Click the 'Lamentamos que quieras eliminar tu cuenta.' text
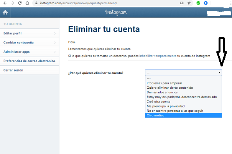The width and height of the screenshot is (232, 154). [x=100, y=49]
